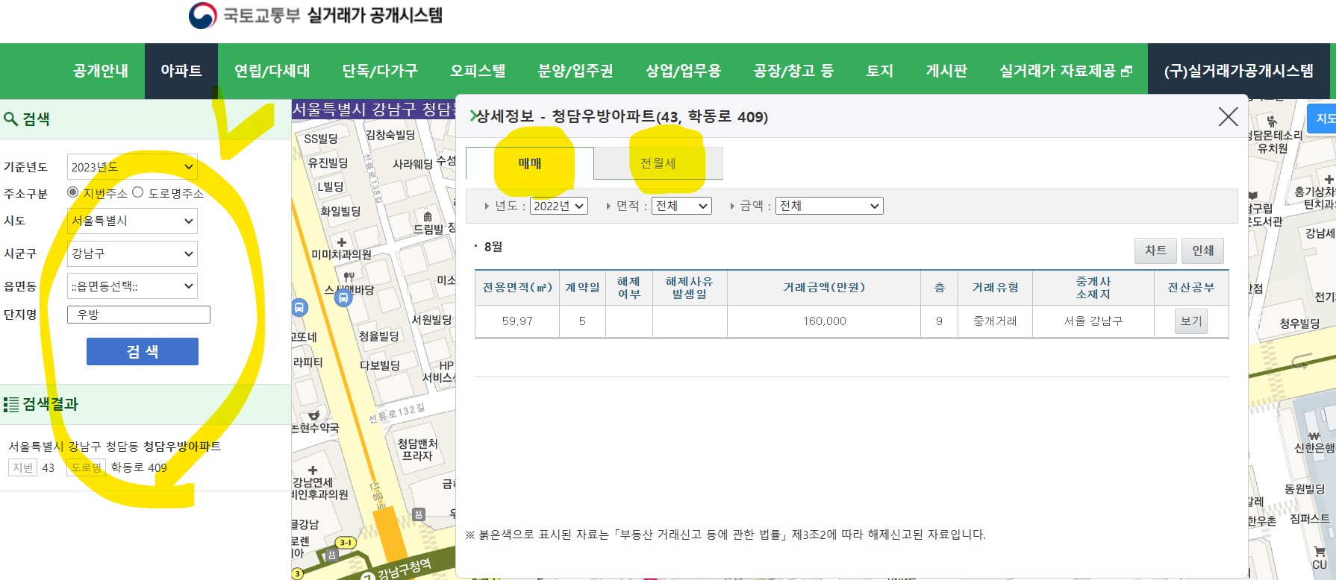This screenshot has height=580, width=1336.
Task: Open the 토지 menu
Action: click(x=879, y=71)
